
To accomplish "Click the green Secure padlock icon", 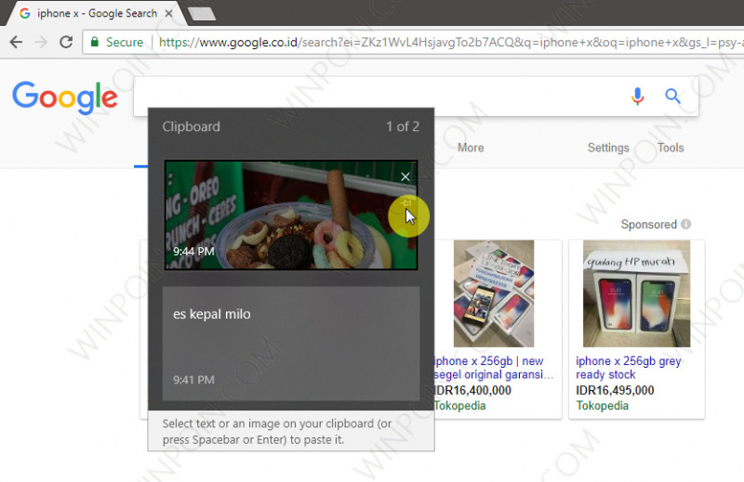I will coord(95,42).
